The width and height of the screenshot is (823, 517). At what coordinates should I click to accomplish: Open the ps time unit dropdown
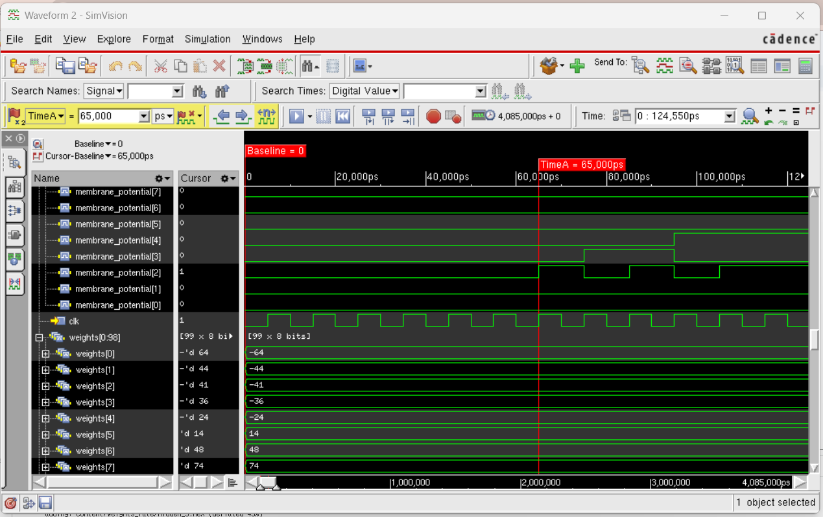pyautogui.click(x=163, y=116)
